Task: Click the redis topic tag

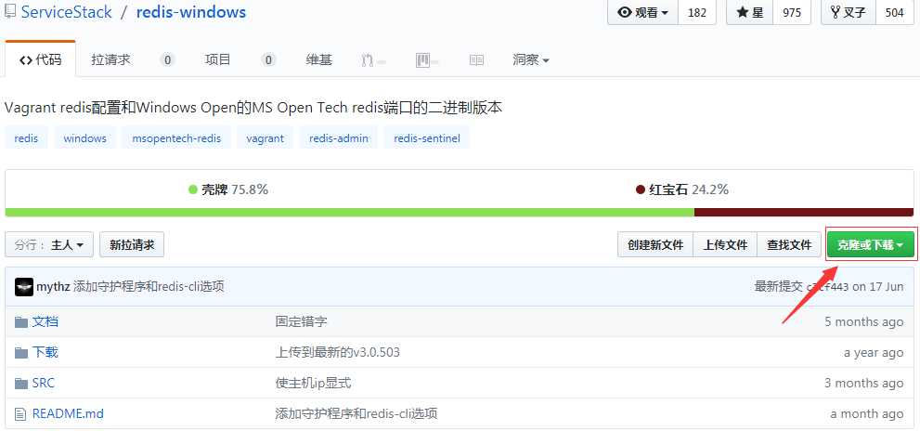Action: pos(26,138)
